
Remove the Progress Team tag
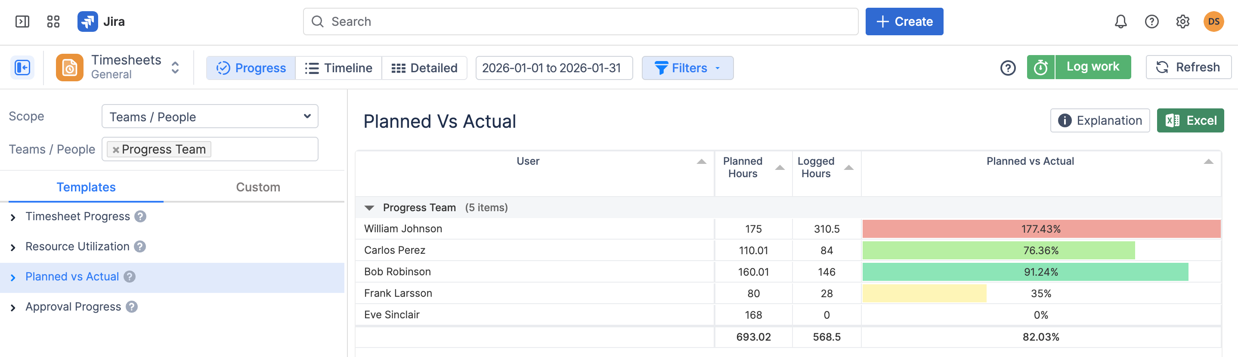click(x=115, y=150)
